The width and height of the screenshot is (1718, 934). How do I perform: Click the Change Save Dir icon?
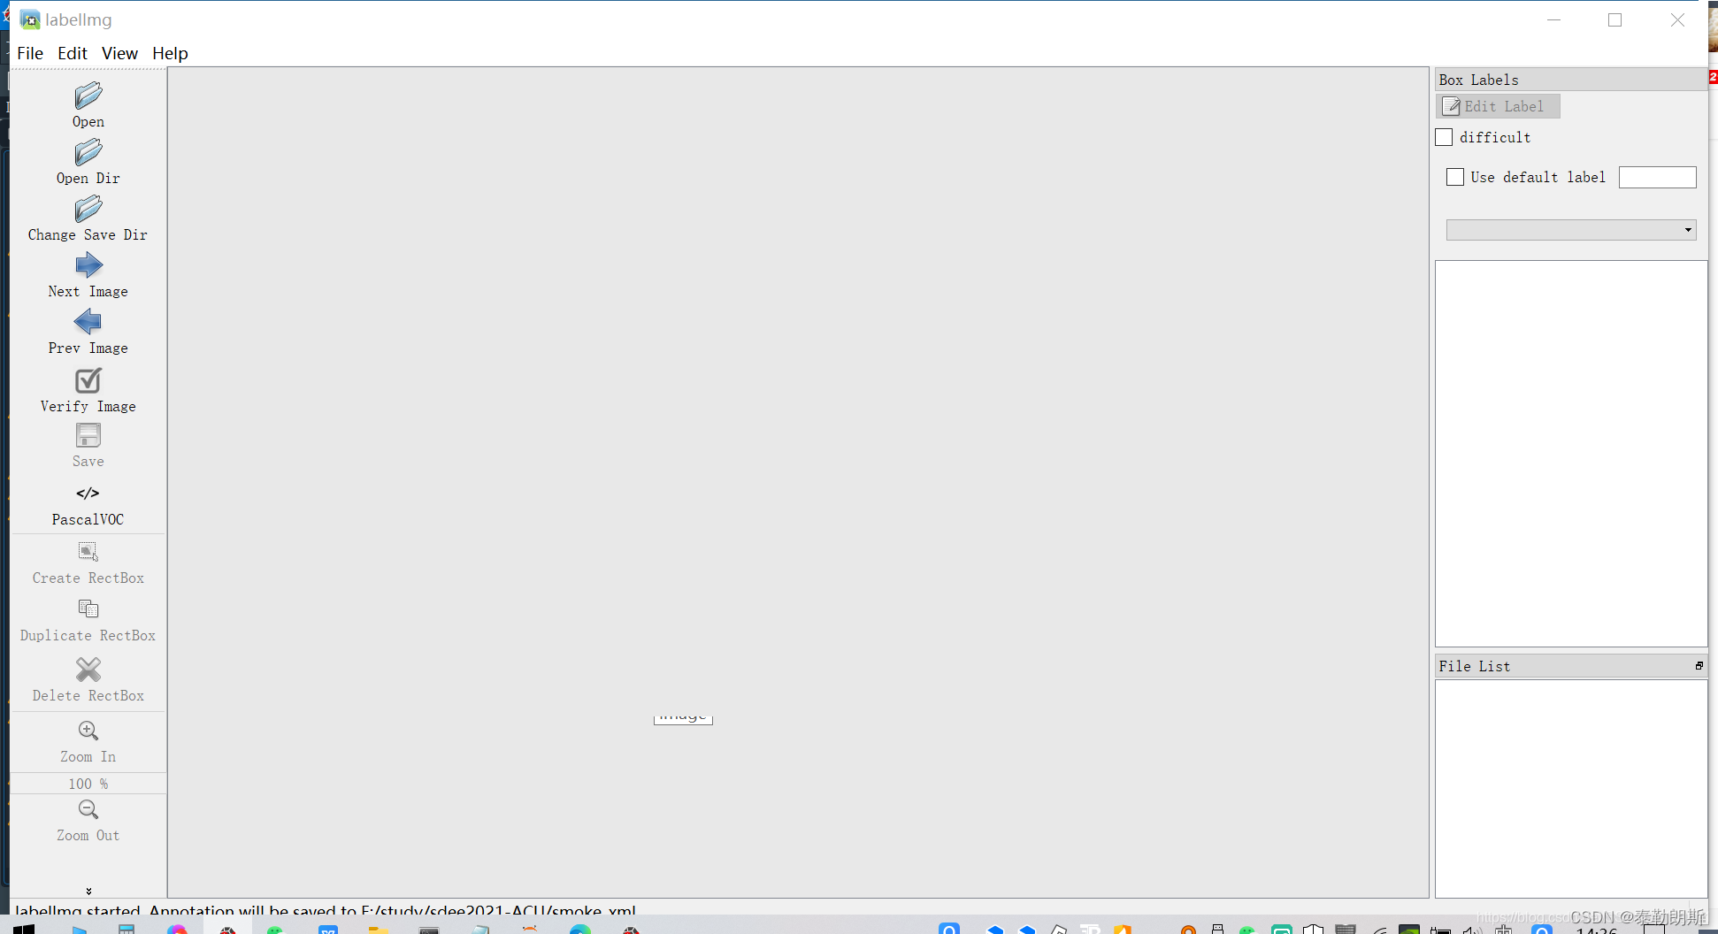coord(88,209)
